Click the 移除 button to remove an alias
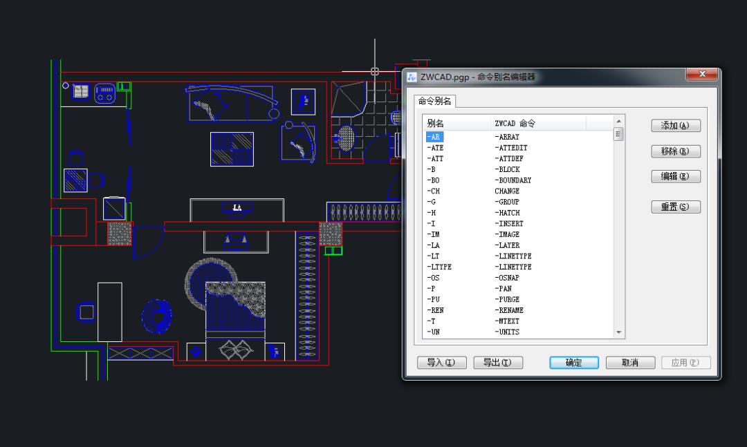 point(675,151)
